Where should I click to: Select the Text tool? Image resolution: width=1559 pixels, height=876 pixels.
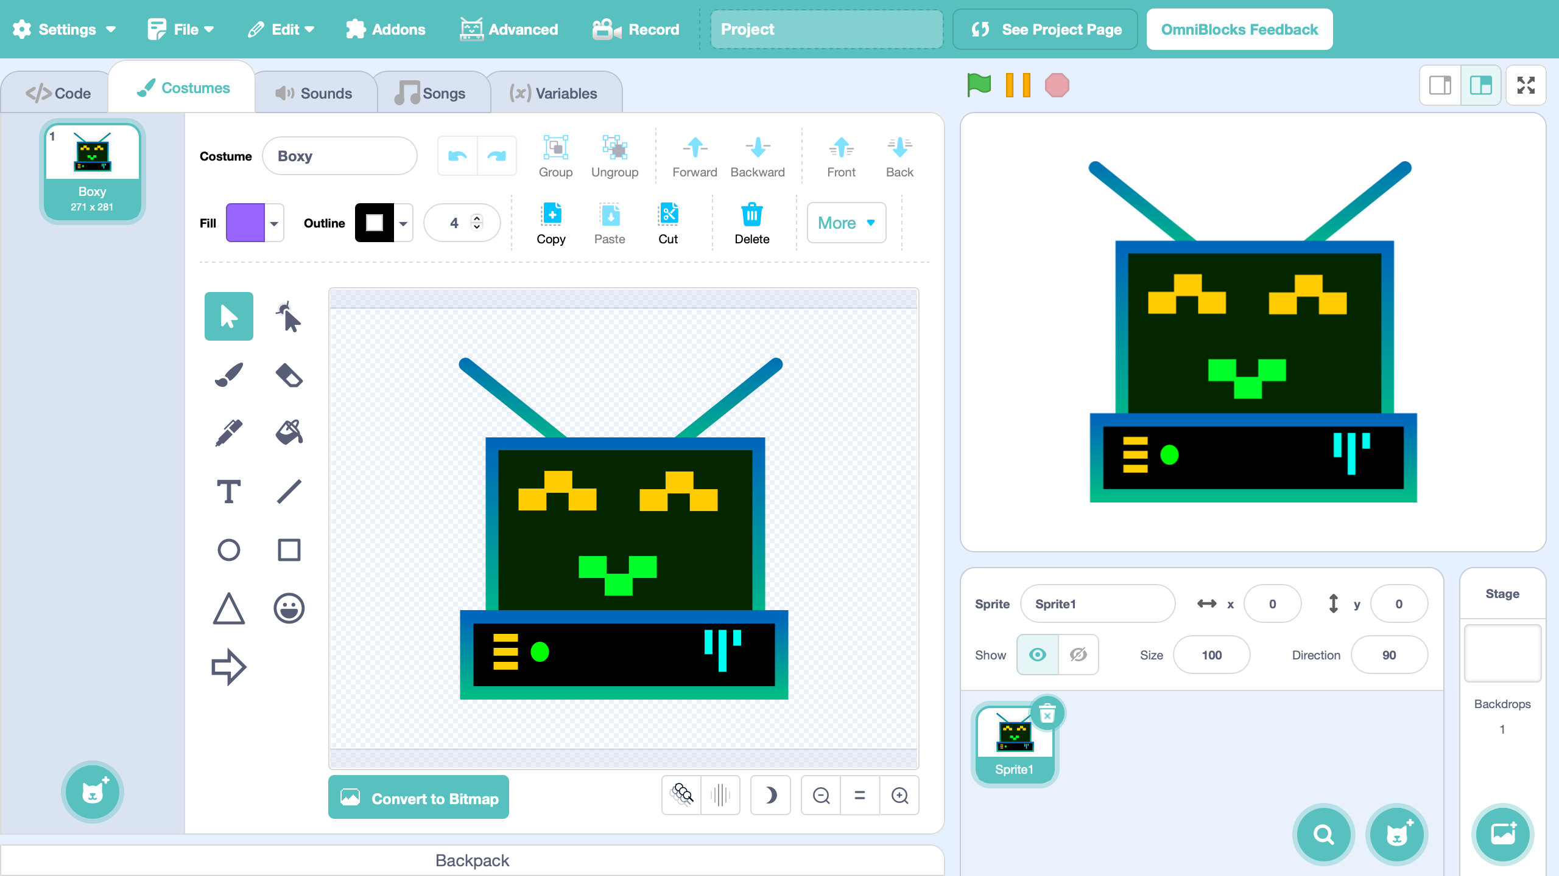[229, 491]
